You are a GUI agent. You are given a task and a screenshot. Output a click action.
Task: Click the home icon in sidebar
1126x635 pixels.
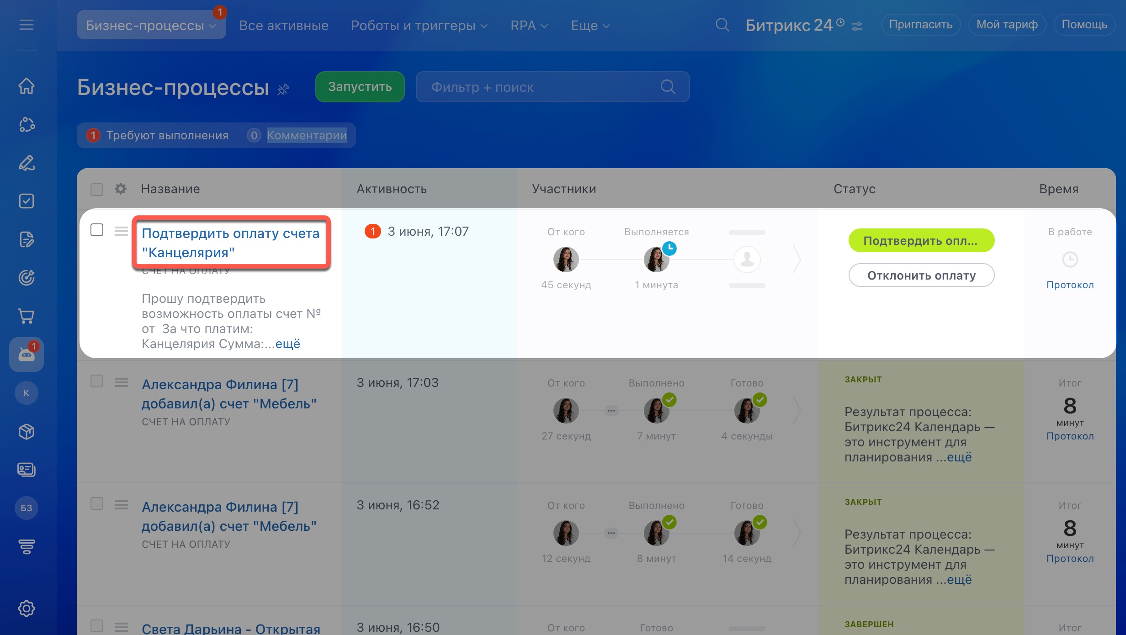tap(26, 86)
